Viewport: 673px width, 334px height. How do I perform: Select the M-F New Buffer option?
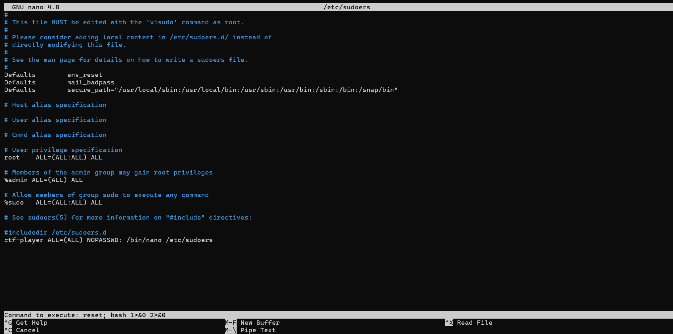point(252,323)
